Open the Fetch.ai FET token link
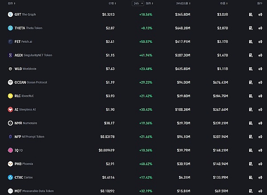 27,42
